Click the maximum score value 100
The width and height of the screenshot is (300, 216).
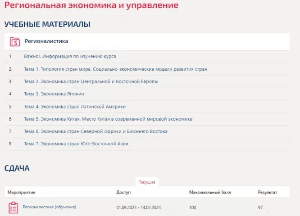[x=193, y=207]
